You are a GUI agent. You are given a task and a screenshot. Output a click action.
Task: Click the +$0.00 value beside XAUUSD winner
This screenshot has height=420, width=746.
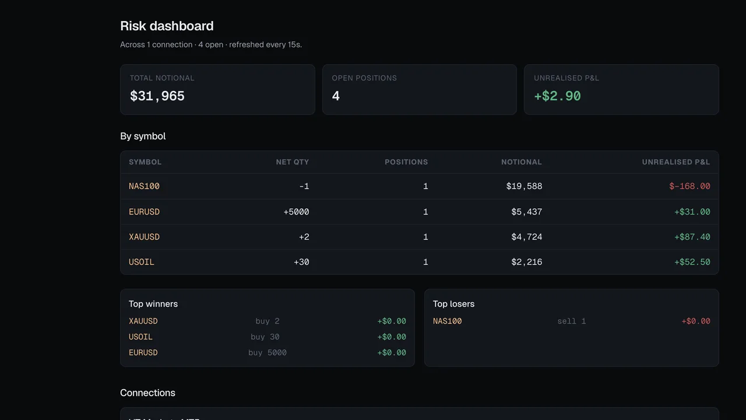392,321
